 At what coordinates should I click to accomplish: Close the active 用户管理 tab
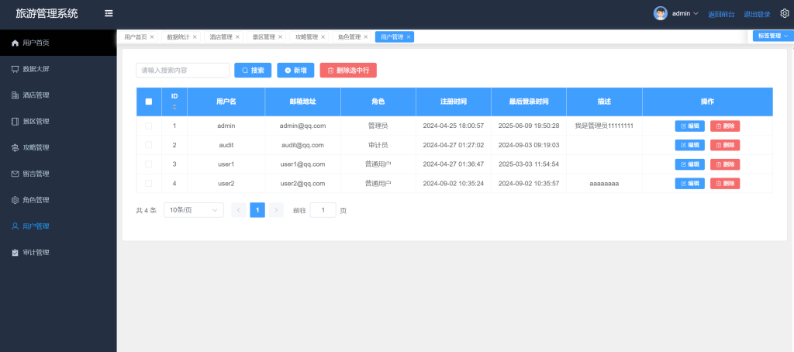[x=408, y=37]
